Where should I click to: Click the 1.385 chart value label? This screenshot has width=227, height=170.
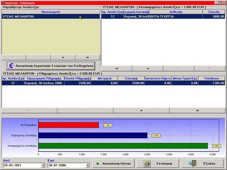pos(107,125)
